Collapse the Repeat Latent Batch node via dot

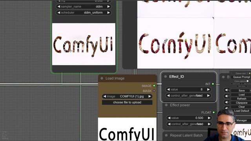[166, 135]
